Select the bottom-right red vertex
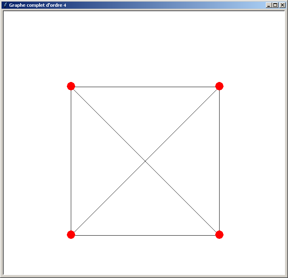Viewport: 288px width, 278px height. coord(219,234)
